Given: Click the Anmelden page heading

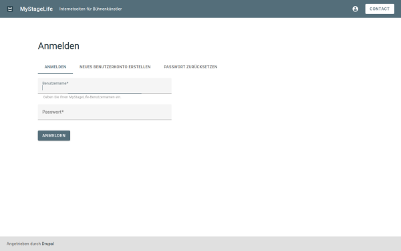Looking at the screenshot, I should [59, 46].
